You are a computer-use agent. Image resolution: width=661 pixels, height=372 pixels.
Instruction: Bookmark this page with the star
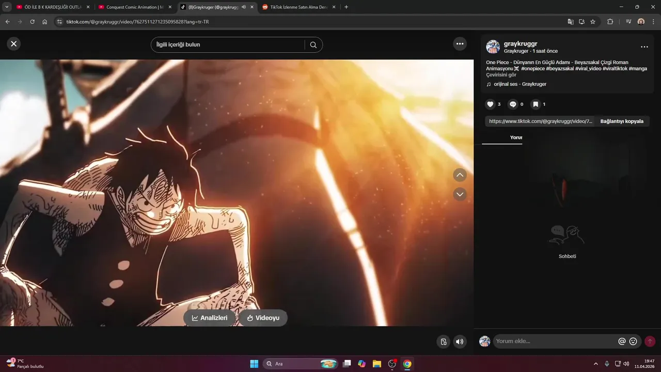click(x=593, y=22)
